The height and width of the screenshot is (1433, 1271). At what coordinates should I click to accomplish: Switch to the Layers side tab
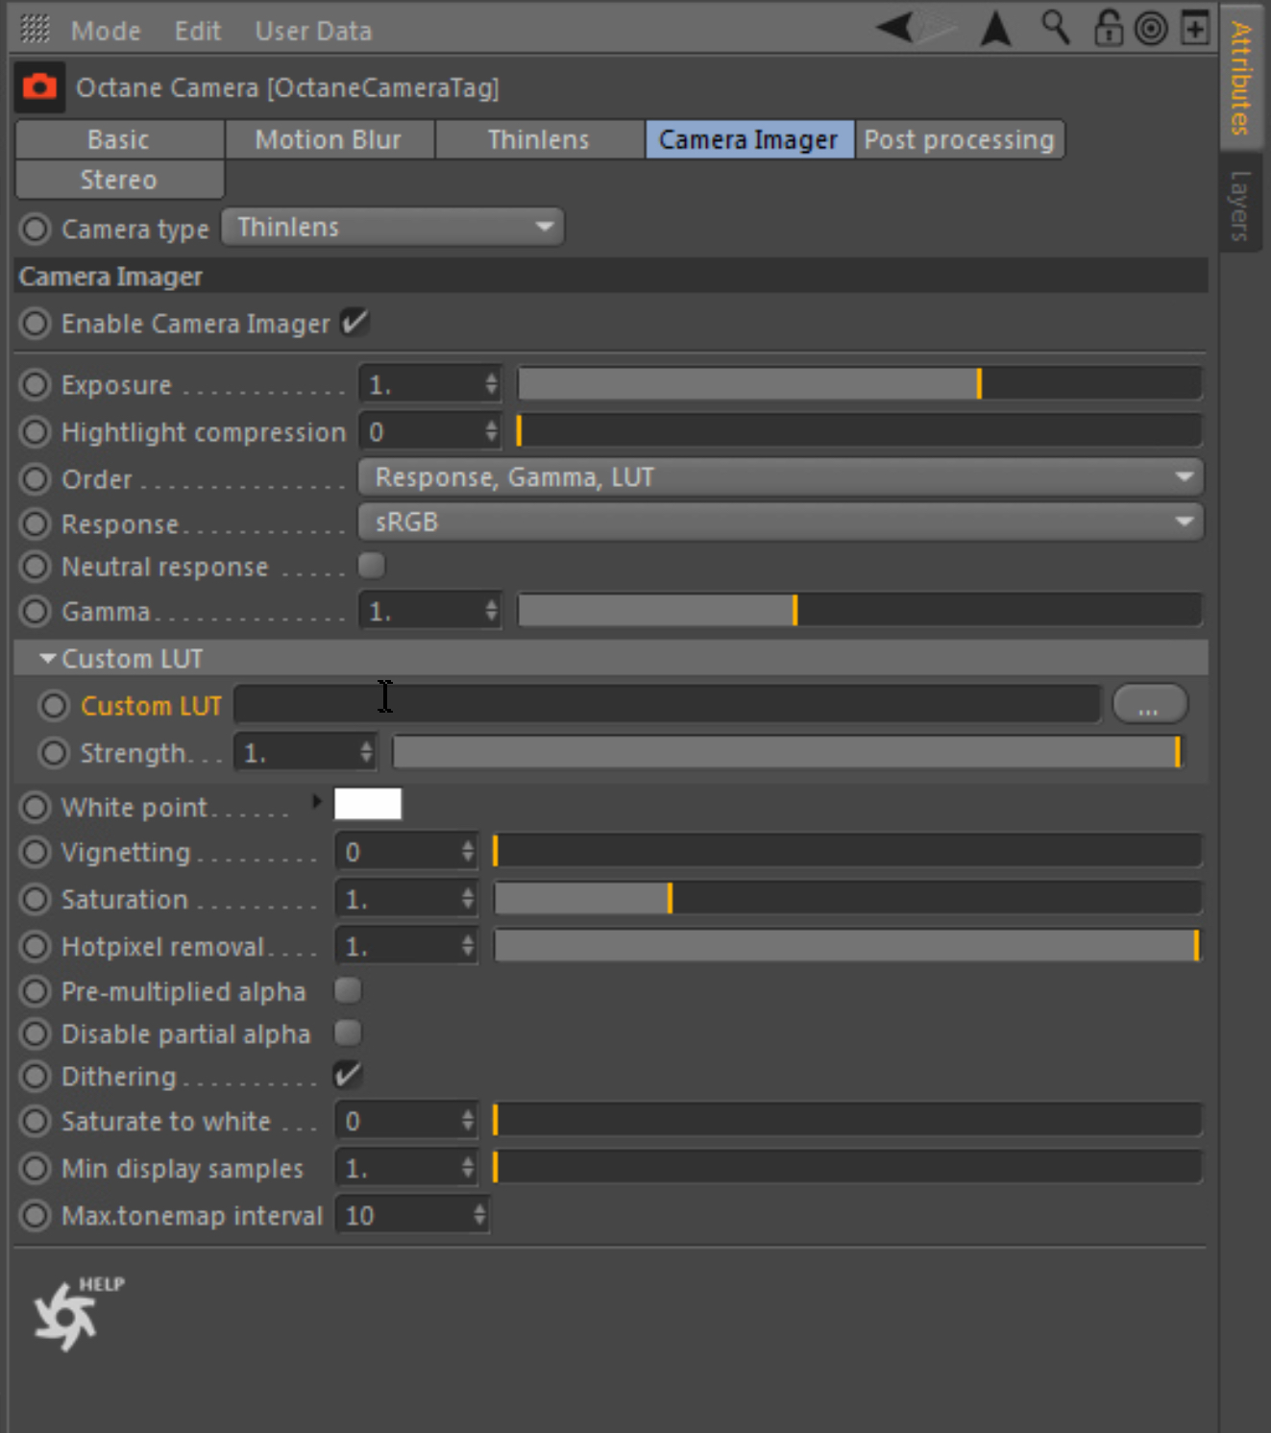click(x=1240, y=205)
